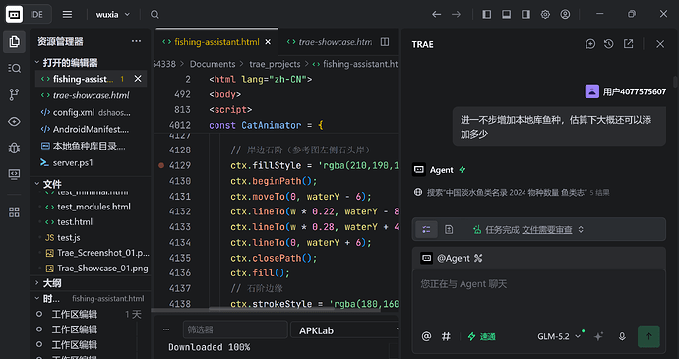Viewport: 679px width, 359px height.
Task: Switch to trae-showcase.html editor tab
Action: point(330,42)
